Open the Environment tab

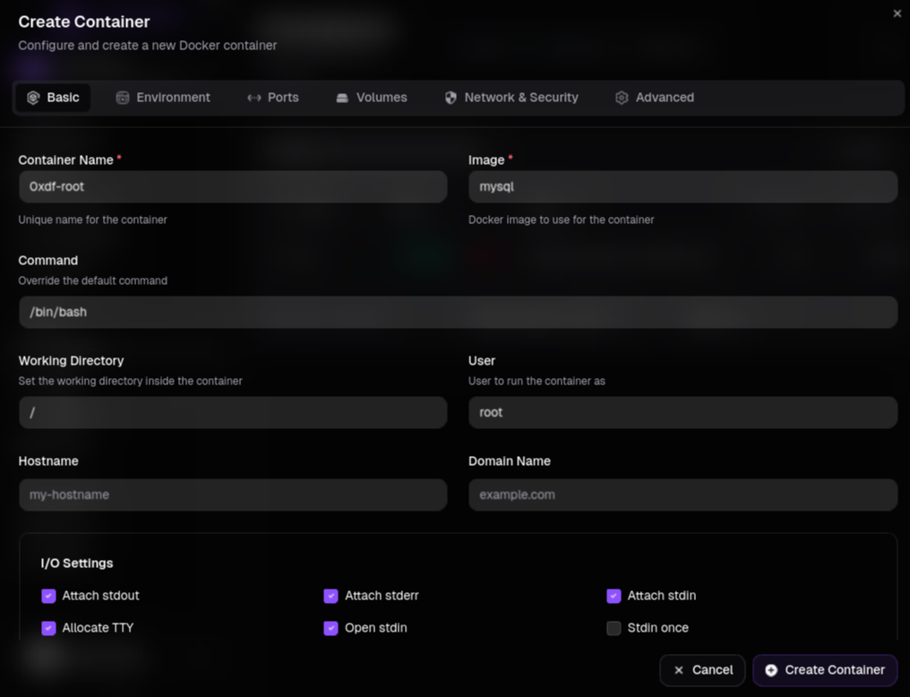tap(163, 98)
